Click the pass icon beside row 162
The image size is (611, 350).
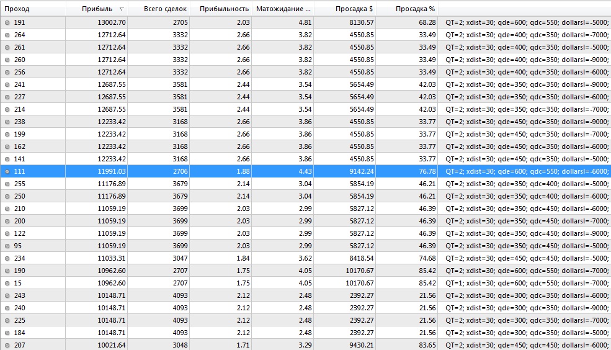[7, 146]
